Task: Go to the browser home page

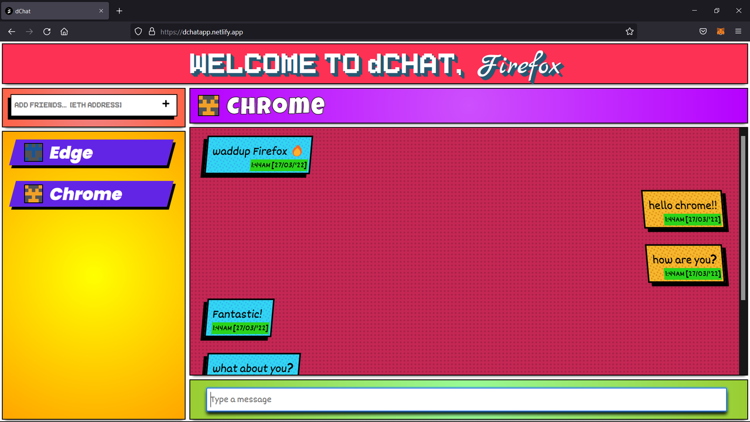Action: pyautogui.click(x=64, y=32)
